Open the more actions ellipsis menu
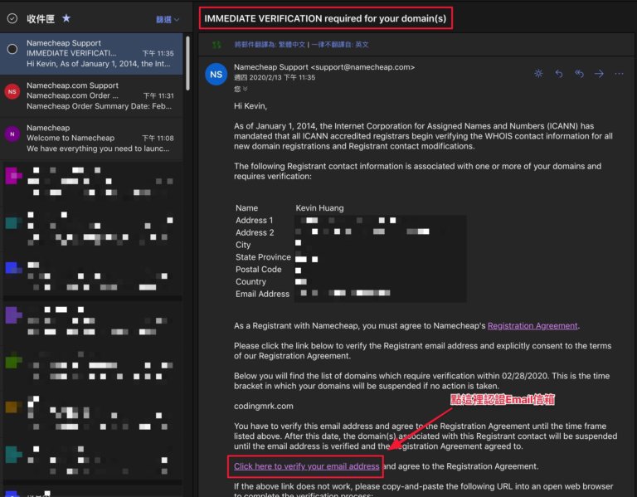Image resolution: width=637 pixels, height=497 pixels. pos(619,74)
